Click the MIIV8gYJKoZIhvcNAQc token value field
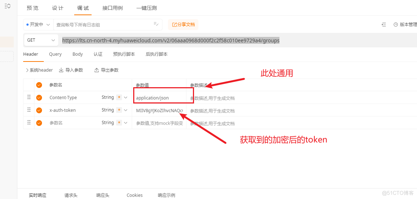The width and height of the screenshot is (417, 199). click(159, 110)
